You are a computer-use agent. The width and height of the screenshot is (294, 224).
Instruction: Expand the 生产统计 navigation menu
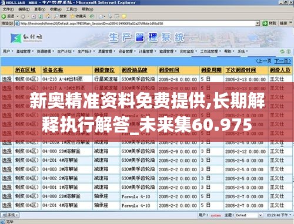click(86, 51)
